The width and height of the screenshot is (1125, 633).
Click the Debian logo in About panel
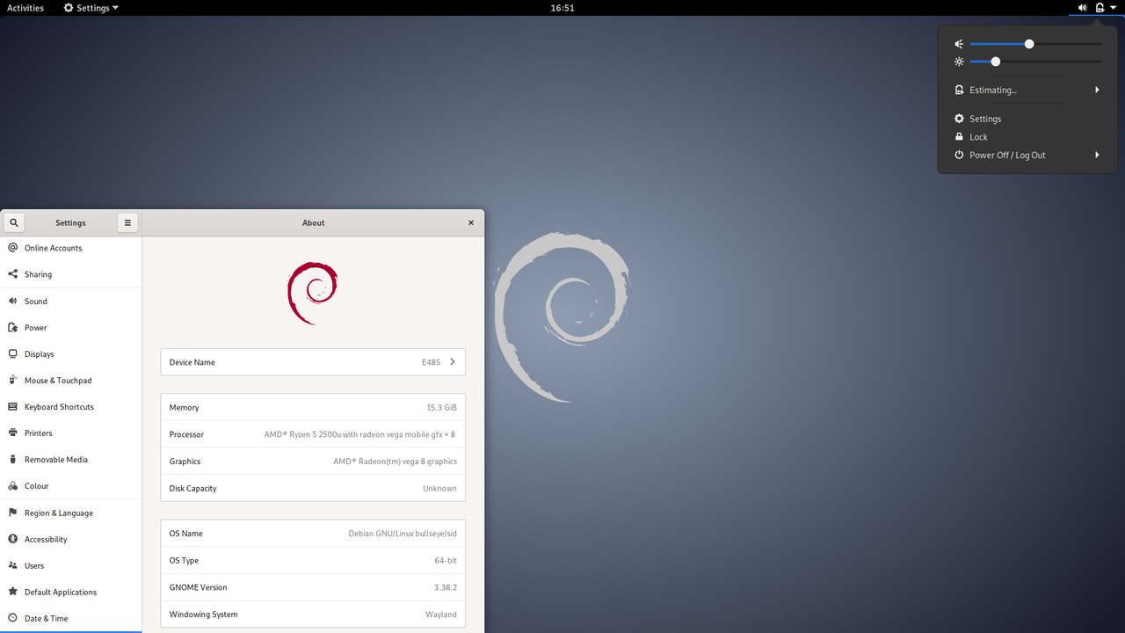[x=313, y=293]
